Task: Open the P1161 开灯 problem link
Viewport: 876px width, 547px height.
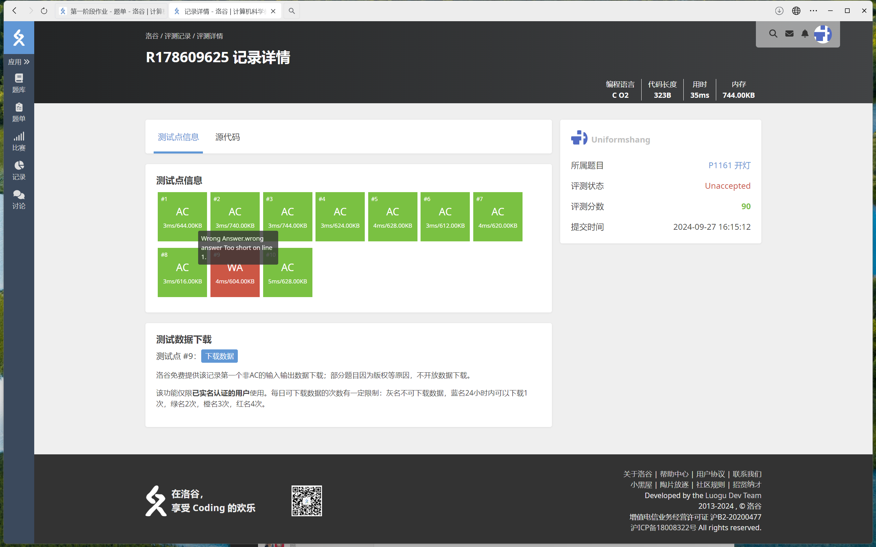Action: pos(729,165)
